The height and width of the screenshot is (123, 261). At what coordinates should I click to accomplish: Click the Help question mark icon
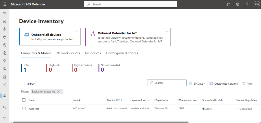click(x=247, y=4)
